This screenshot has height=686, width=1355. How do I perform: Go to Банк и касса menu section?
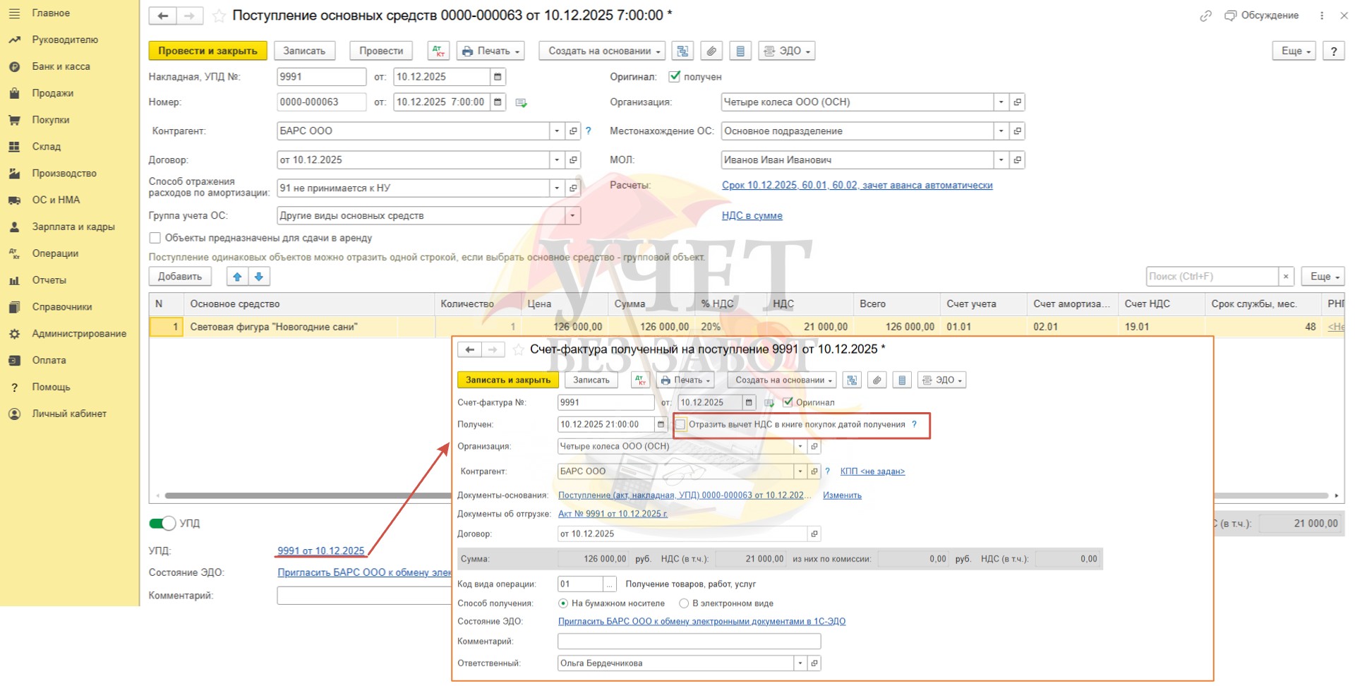point(61,66)
